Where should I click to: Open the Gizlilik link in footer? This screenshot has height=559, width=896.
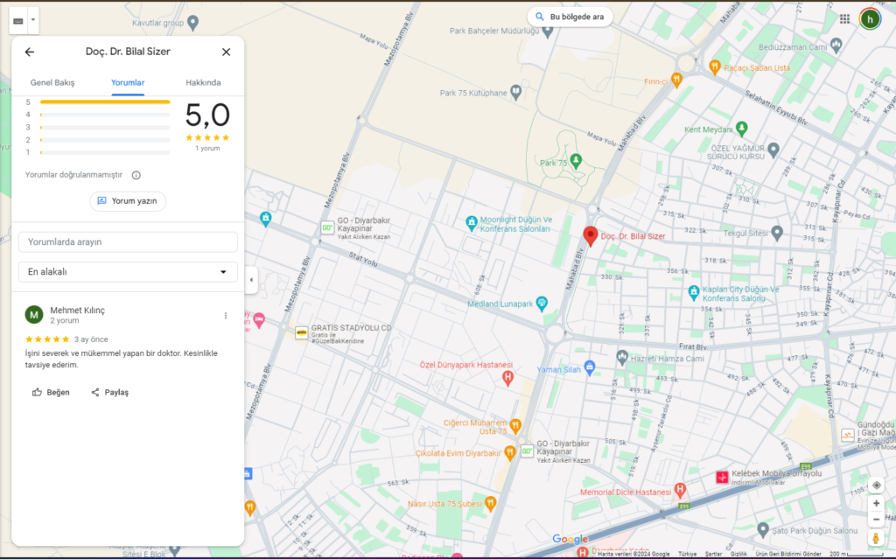click(738, 554)
